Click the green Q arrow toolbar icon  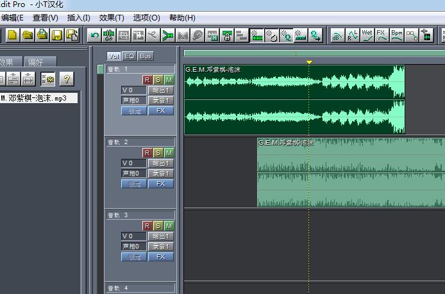(x=315, y=35)
